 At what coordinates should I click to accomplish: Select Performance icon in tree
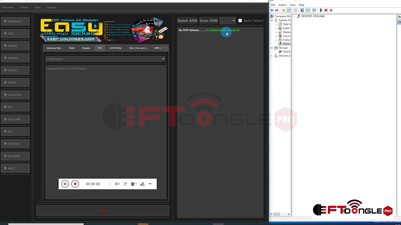point(280,40)
